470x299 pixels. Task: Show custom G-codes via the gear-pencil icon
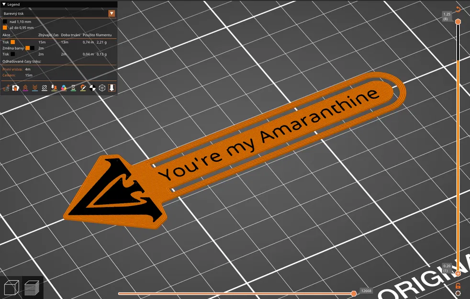pyautogui.click(x=83, y=88)
